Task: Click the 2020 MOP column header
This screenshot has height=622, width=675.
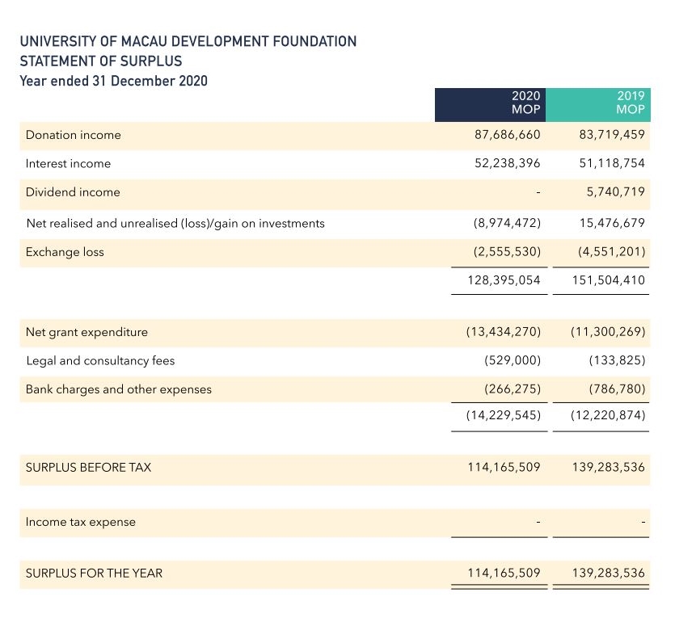Action: point(490,105)
